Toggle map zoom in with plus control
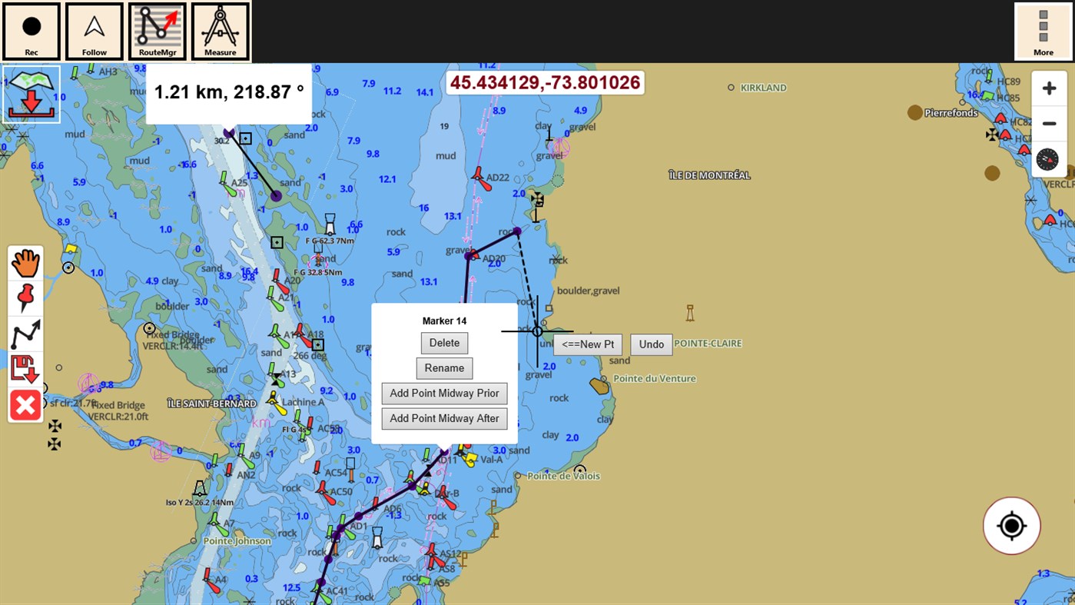The image size is (1075, 605). pyautogui.click(x=1048, y=88)
